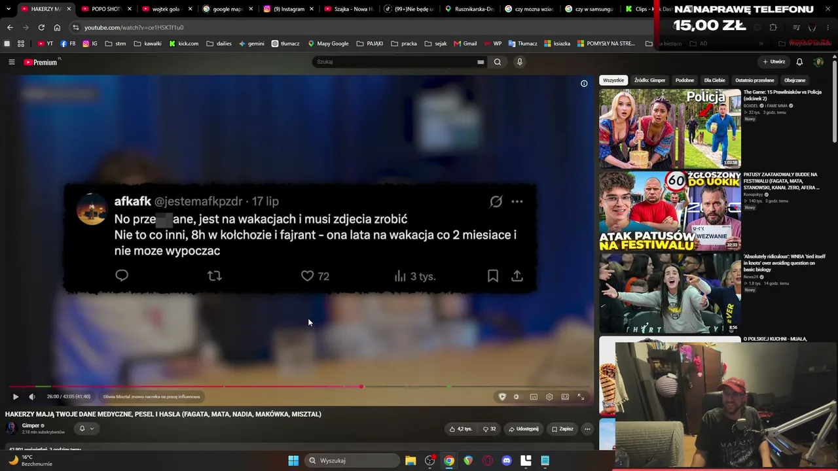Open The Game: 15 Prawilniaków video thumbnail
Image resolution: width=838 pixels, height=471 pixels.
click(x=670, y=129)
